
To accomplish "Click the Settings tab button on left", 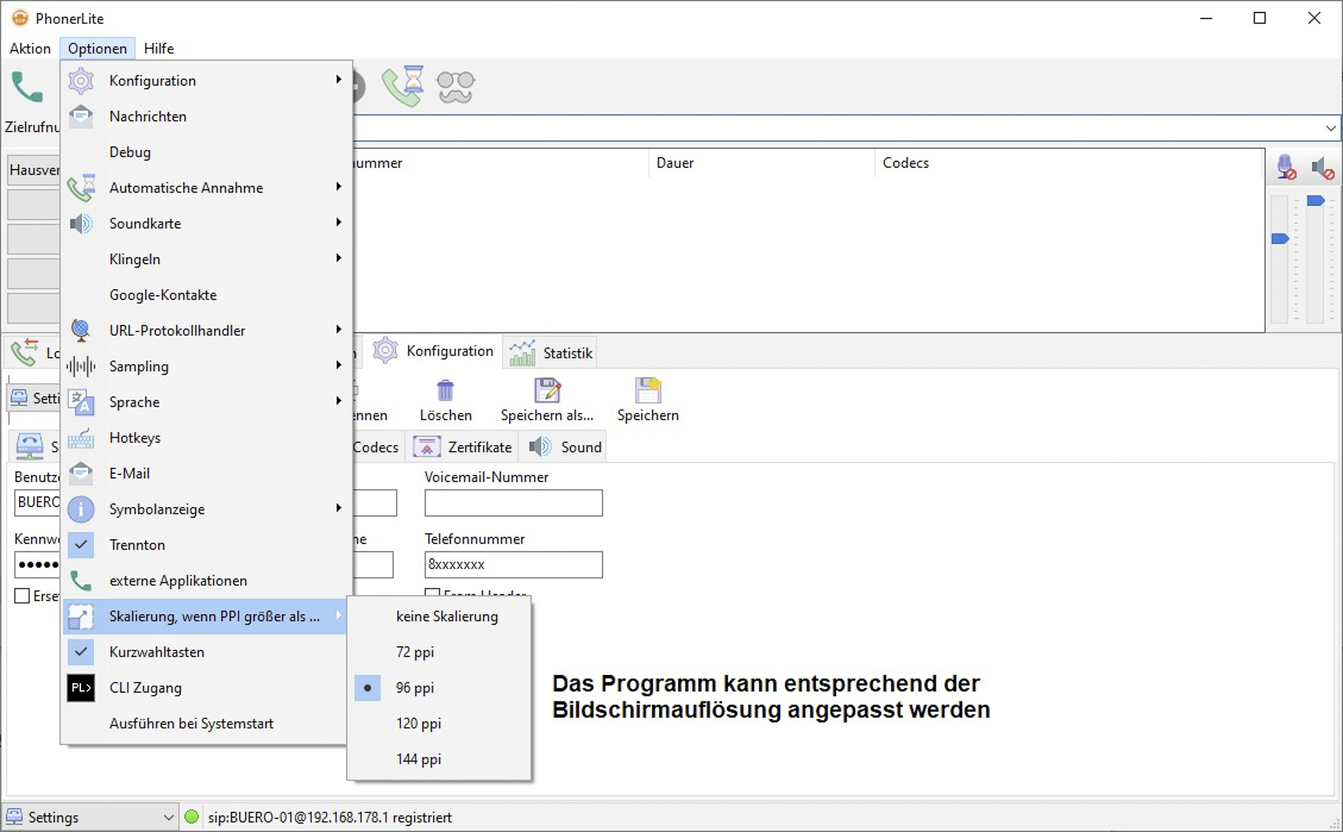I will (35, 398).
